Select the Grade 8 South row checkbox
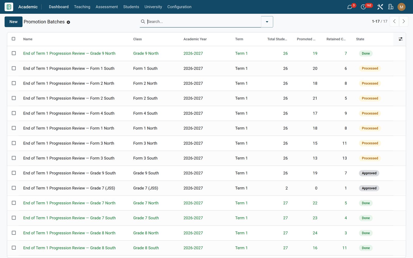The image size is (413, 258). point(14,248)
